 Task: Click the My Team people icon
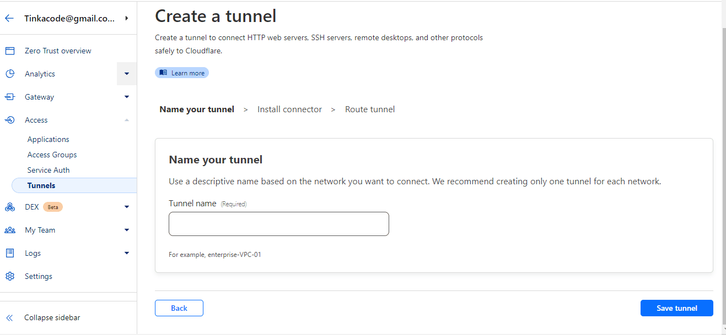tap(9, 230)
